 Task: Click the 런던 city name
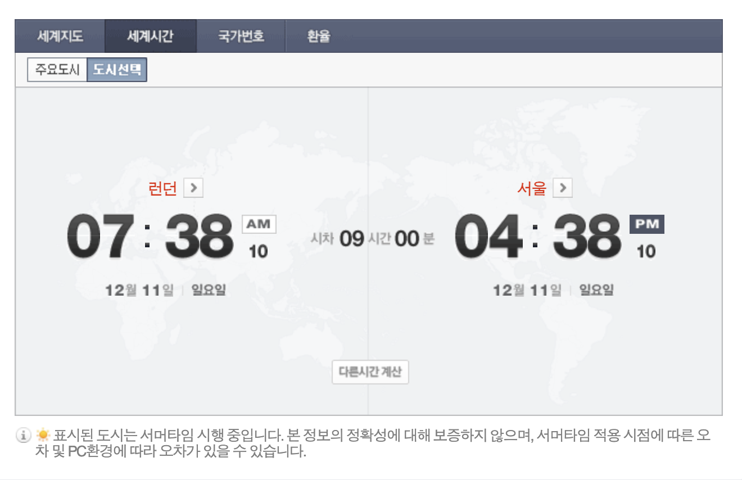(x=162, y=189)
